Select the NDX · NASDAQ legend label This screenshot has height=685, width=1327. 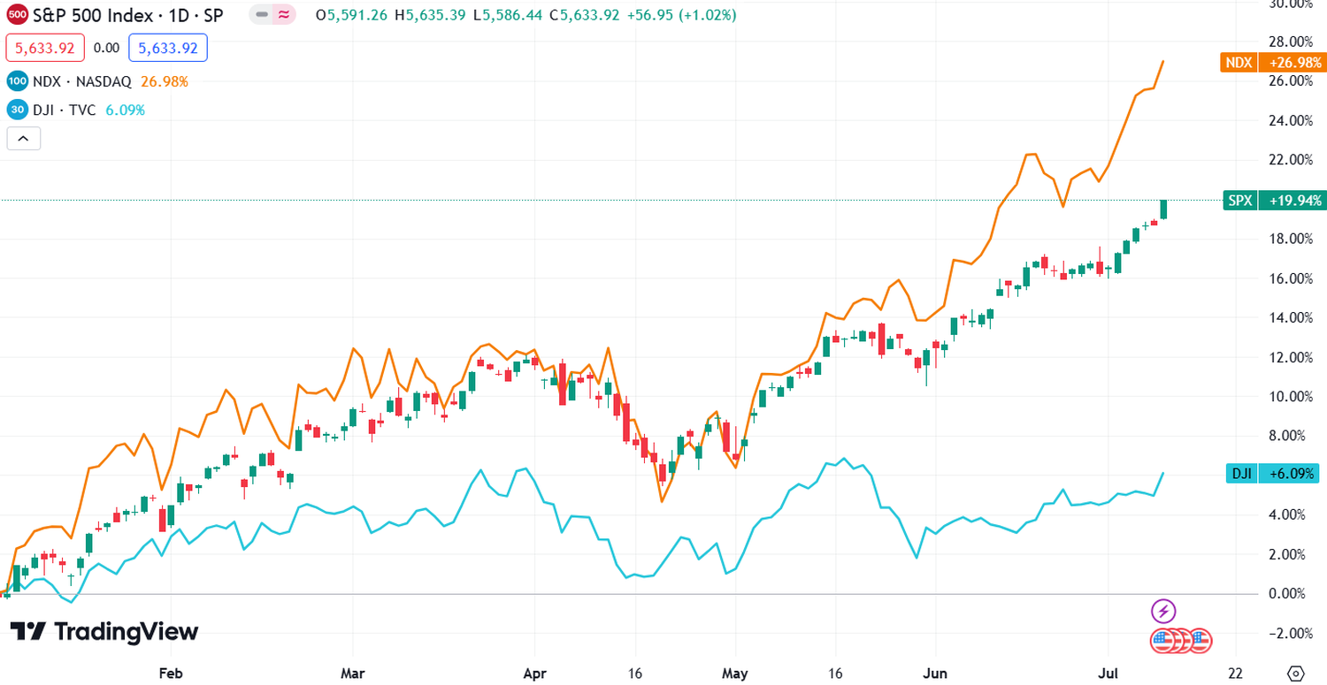[x=82, y=81]
